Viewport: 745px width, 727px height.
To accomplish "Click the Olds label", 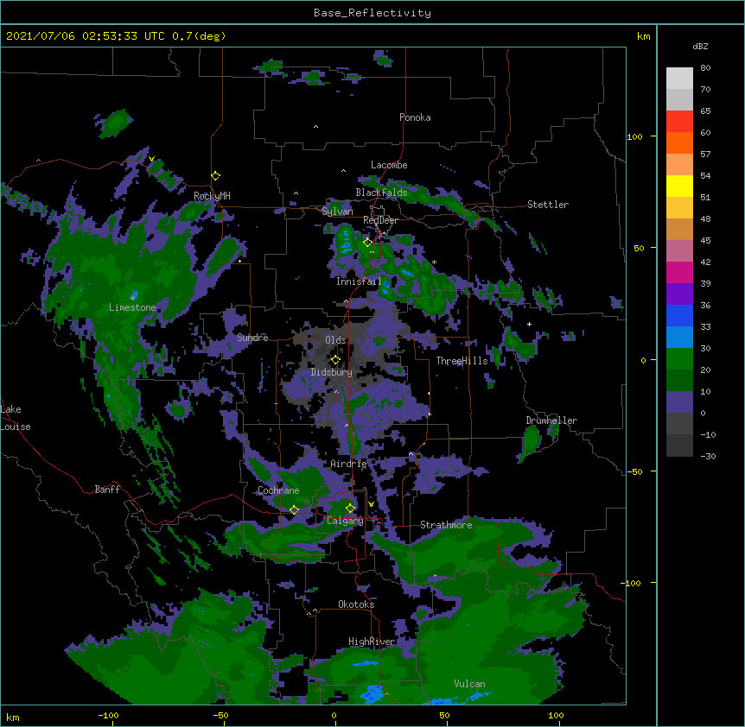I will tap(335, 340).
